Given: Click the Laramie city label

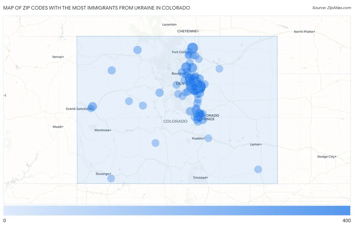Looking at the screenshot, I should 169,24.
